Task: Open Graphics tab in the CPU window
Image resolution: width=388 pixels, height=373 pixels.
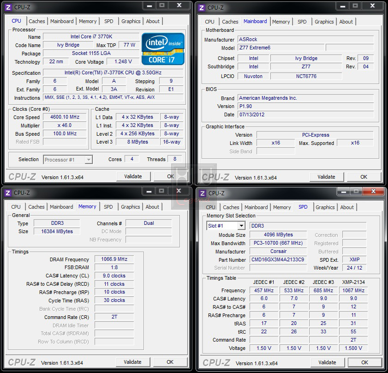Action: point(131,21)
